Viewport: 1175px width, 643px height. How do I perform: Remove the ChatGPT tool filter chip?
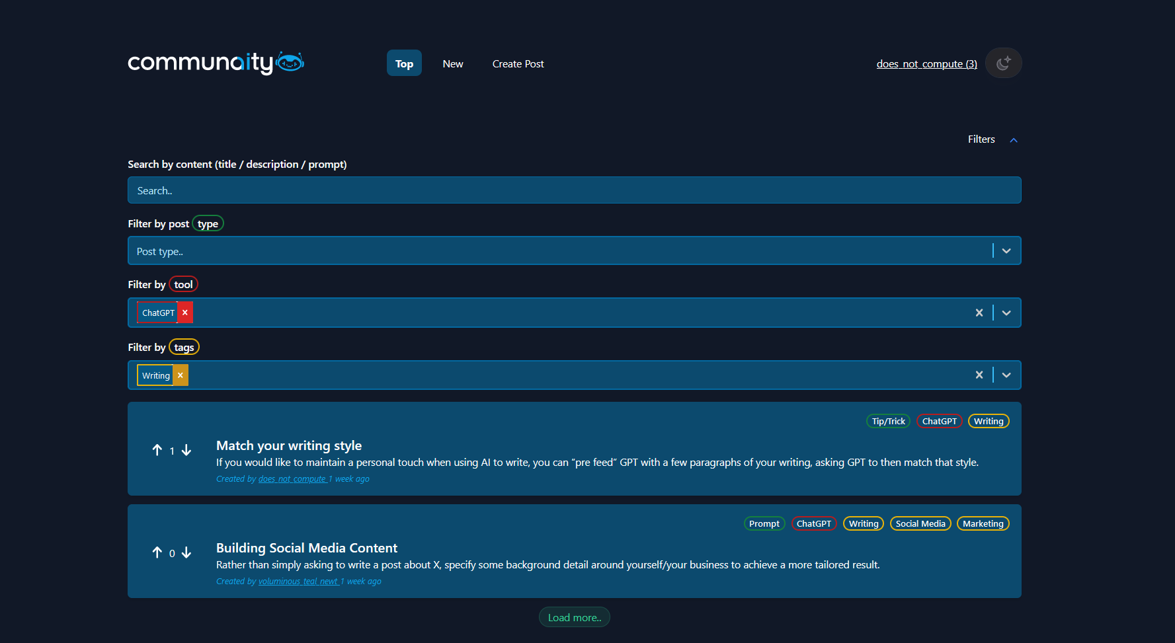(185, 313)
